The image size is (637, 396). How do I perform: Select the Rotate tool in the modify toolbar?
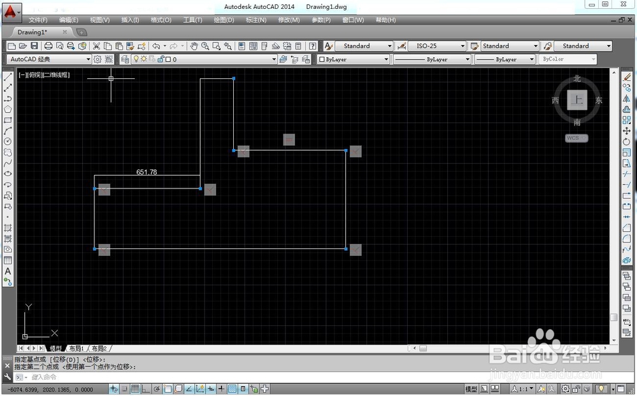pyautogui.click(x=627, y=141)
